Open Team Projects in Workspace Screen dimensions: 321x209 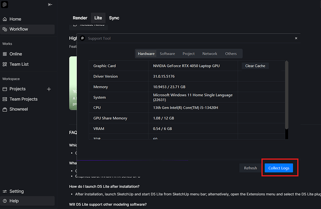(23, 99)
